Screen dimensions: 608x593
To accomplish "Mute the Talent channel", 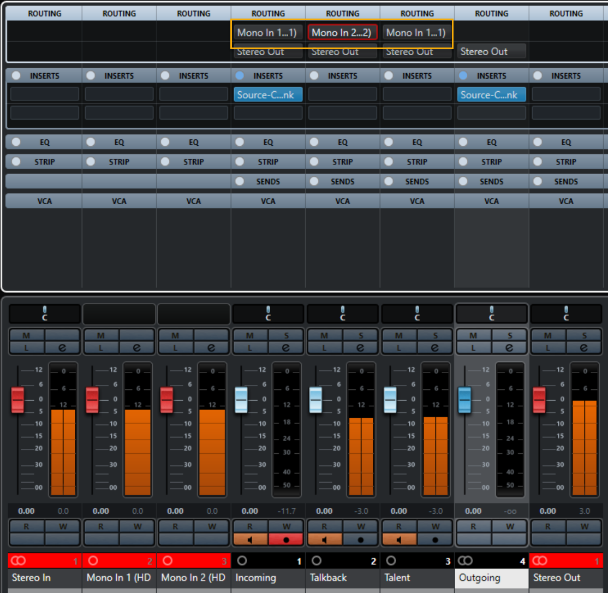I will [398, 335].
